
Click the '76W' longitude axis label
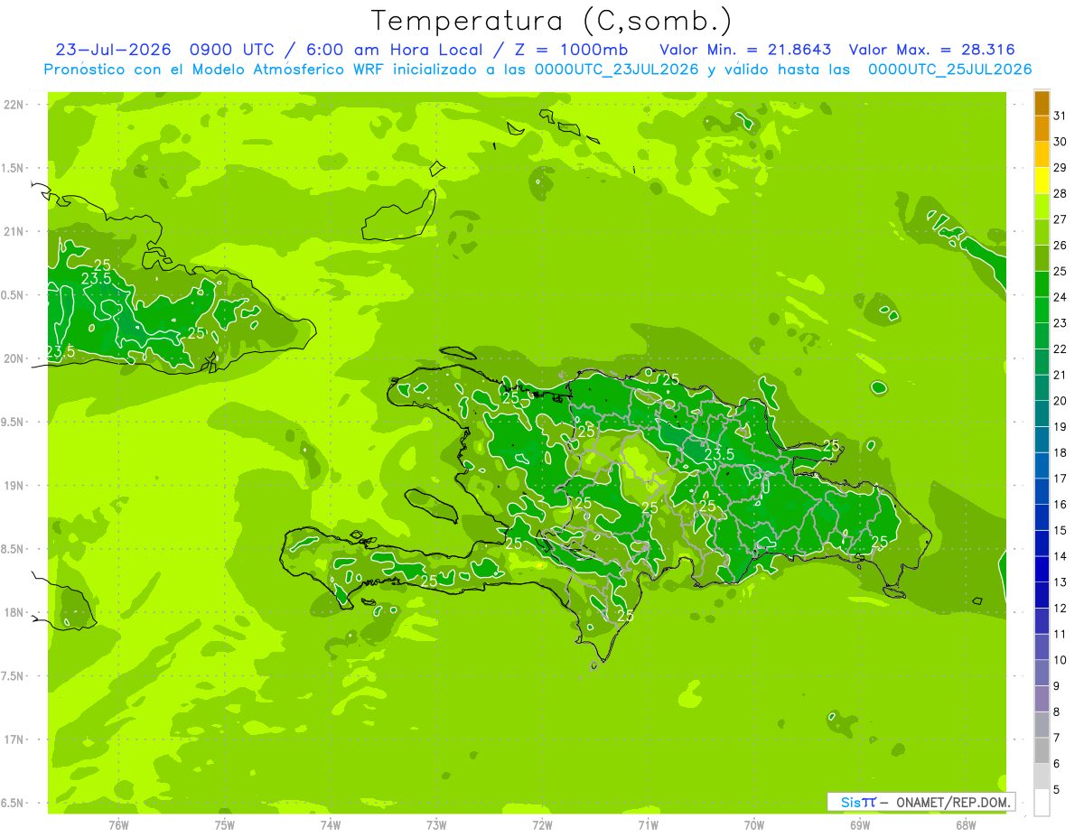(x=118, y=825)
